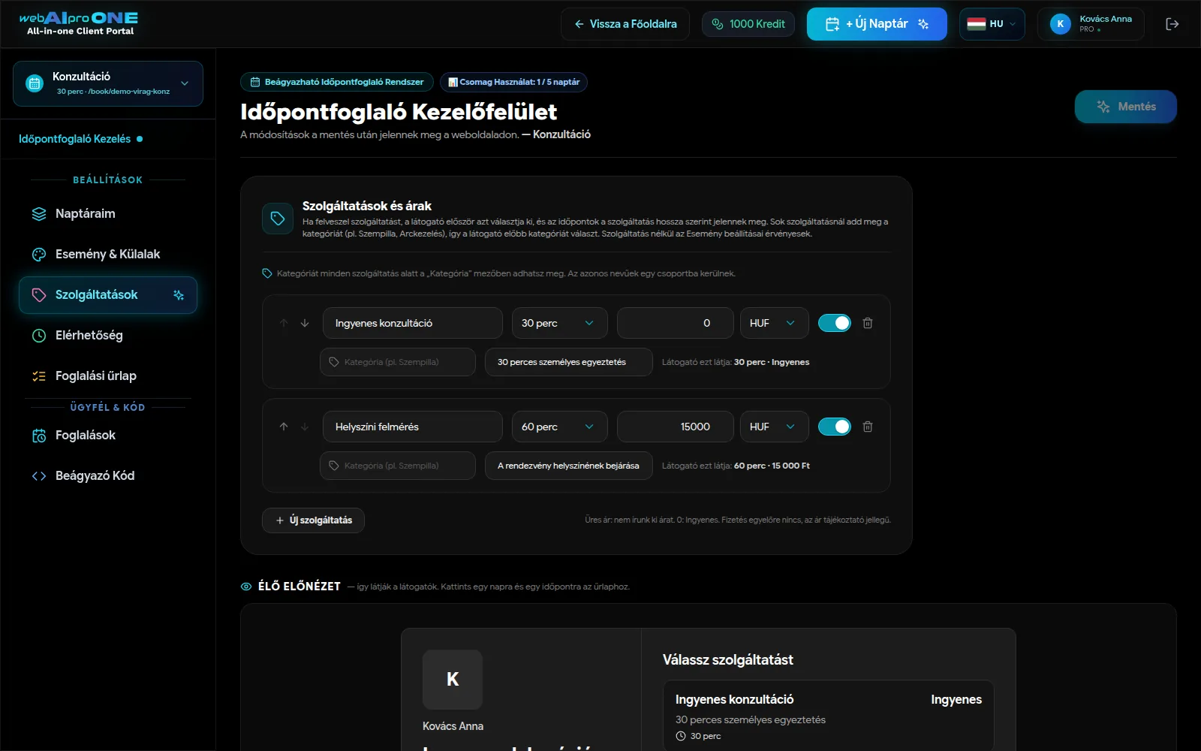
Task: Disable the Ingyenes konzultáció service toggle
Action: tap(835, 323)
